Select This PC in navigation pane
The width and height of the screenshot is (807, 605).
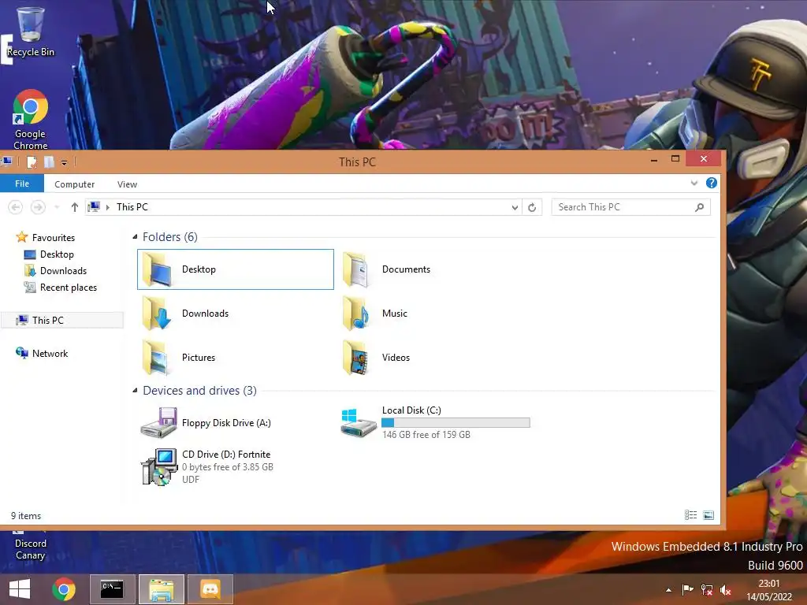pos(61,320)
